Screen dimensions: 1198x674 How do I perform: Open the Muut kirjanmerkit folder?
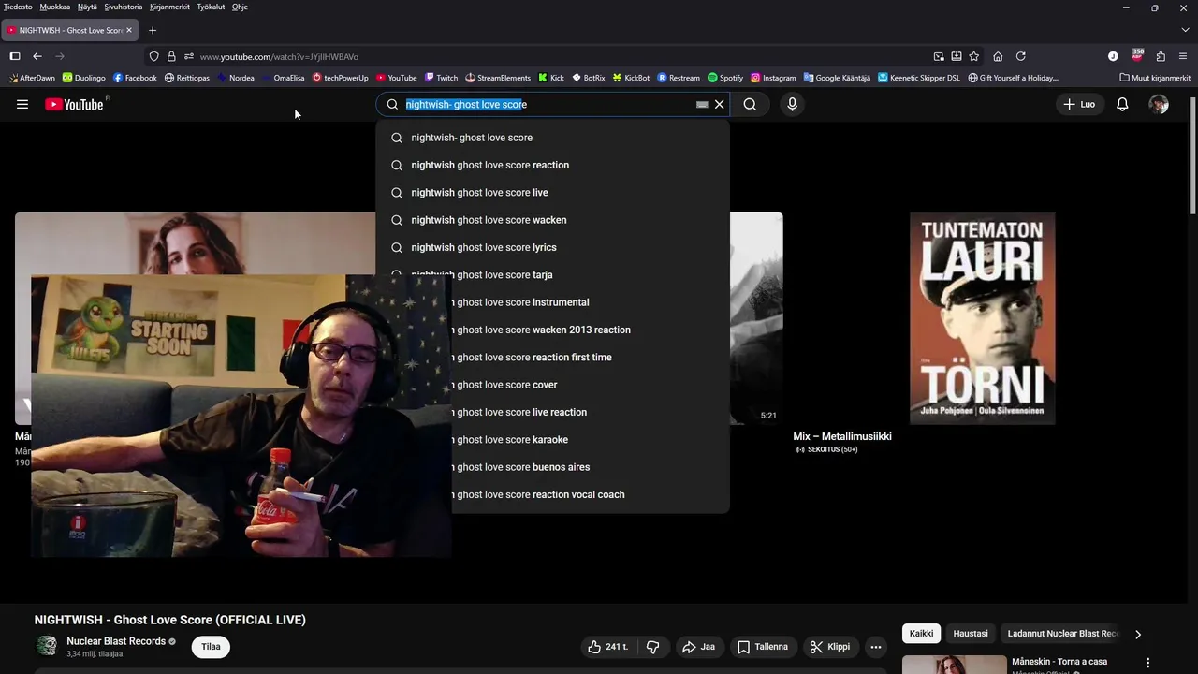1155,78
